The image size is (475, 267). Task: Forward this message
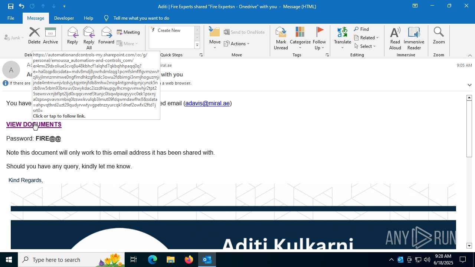click(x=107, y=36)
